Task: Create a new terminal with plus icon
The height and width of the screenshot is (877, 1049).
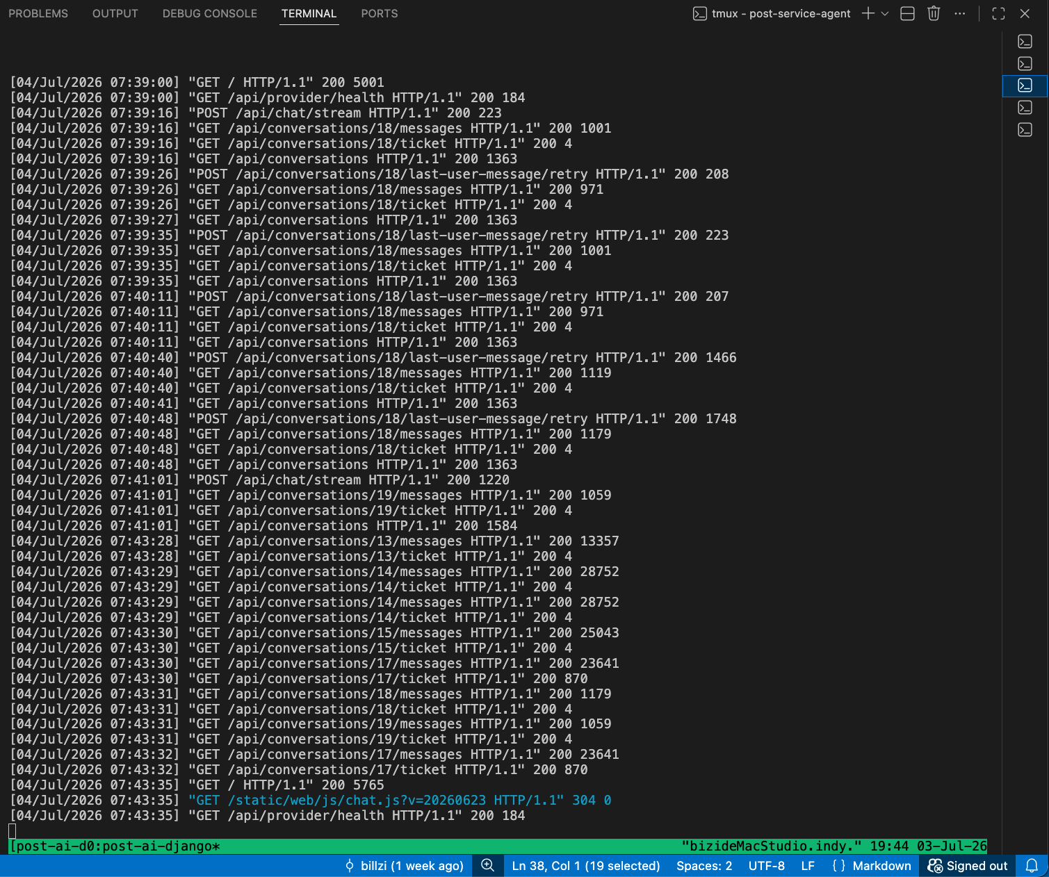Action: click(x=868, y=14)
